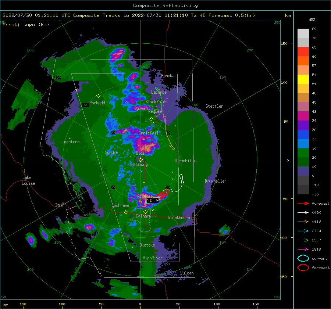Click the white 04DK track arrow
331x309 pixels.
click(x=303, y=213)
